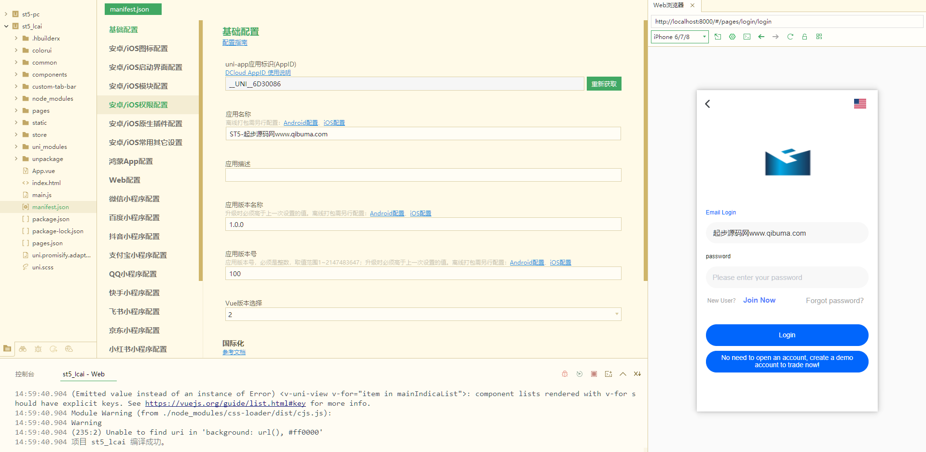This screenshot has width=926, height=452.
Task: Toggle the lock icon in browser toolbar
Action: pyautogui.click(x=804, y=37)
